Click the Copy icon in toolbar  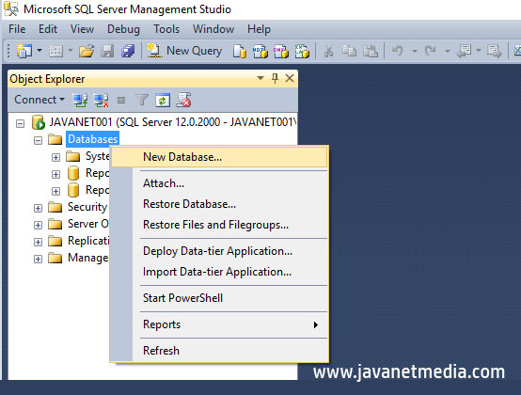click(349, 51)
